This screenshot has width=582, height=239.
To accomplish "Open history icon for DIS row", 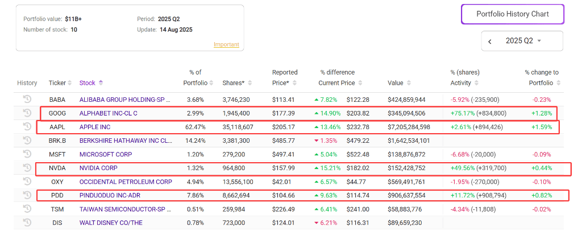I will [27, 222].
